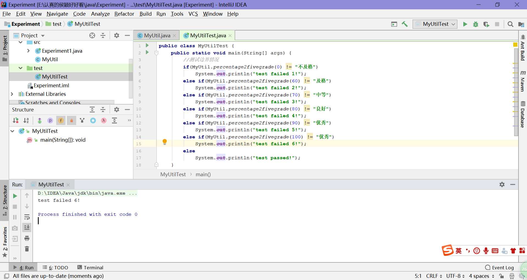Image resolution: width=527 pixels, height=280 pixels.
Task: Hide the Project panel
Action: click(x=127, y=35)
